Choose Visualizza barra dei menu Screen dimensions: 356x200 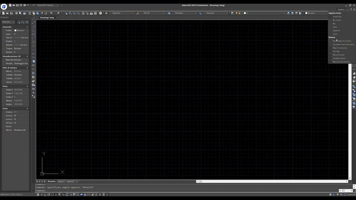click(x=343, y=44)
